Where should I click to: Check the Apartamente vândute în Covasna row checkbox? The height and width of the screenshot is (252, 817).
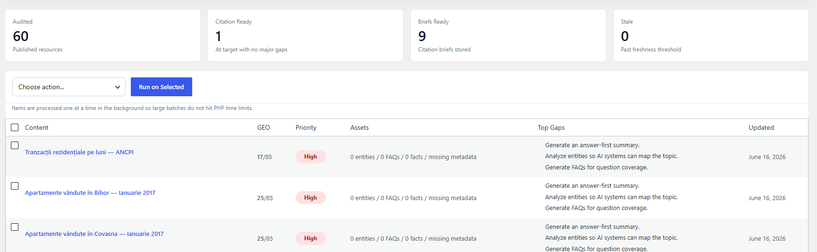15,227
